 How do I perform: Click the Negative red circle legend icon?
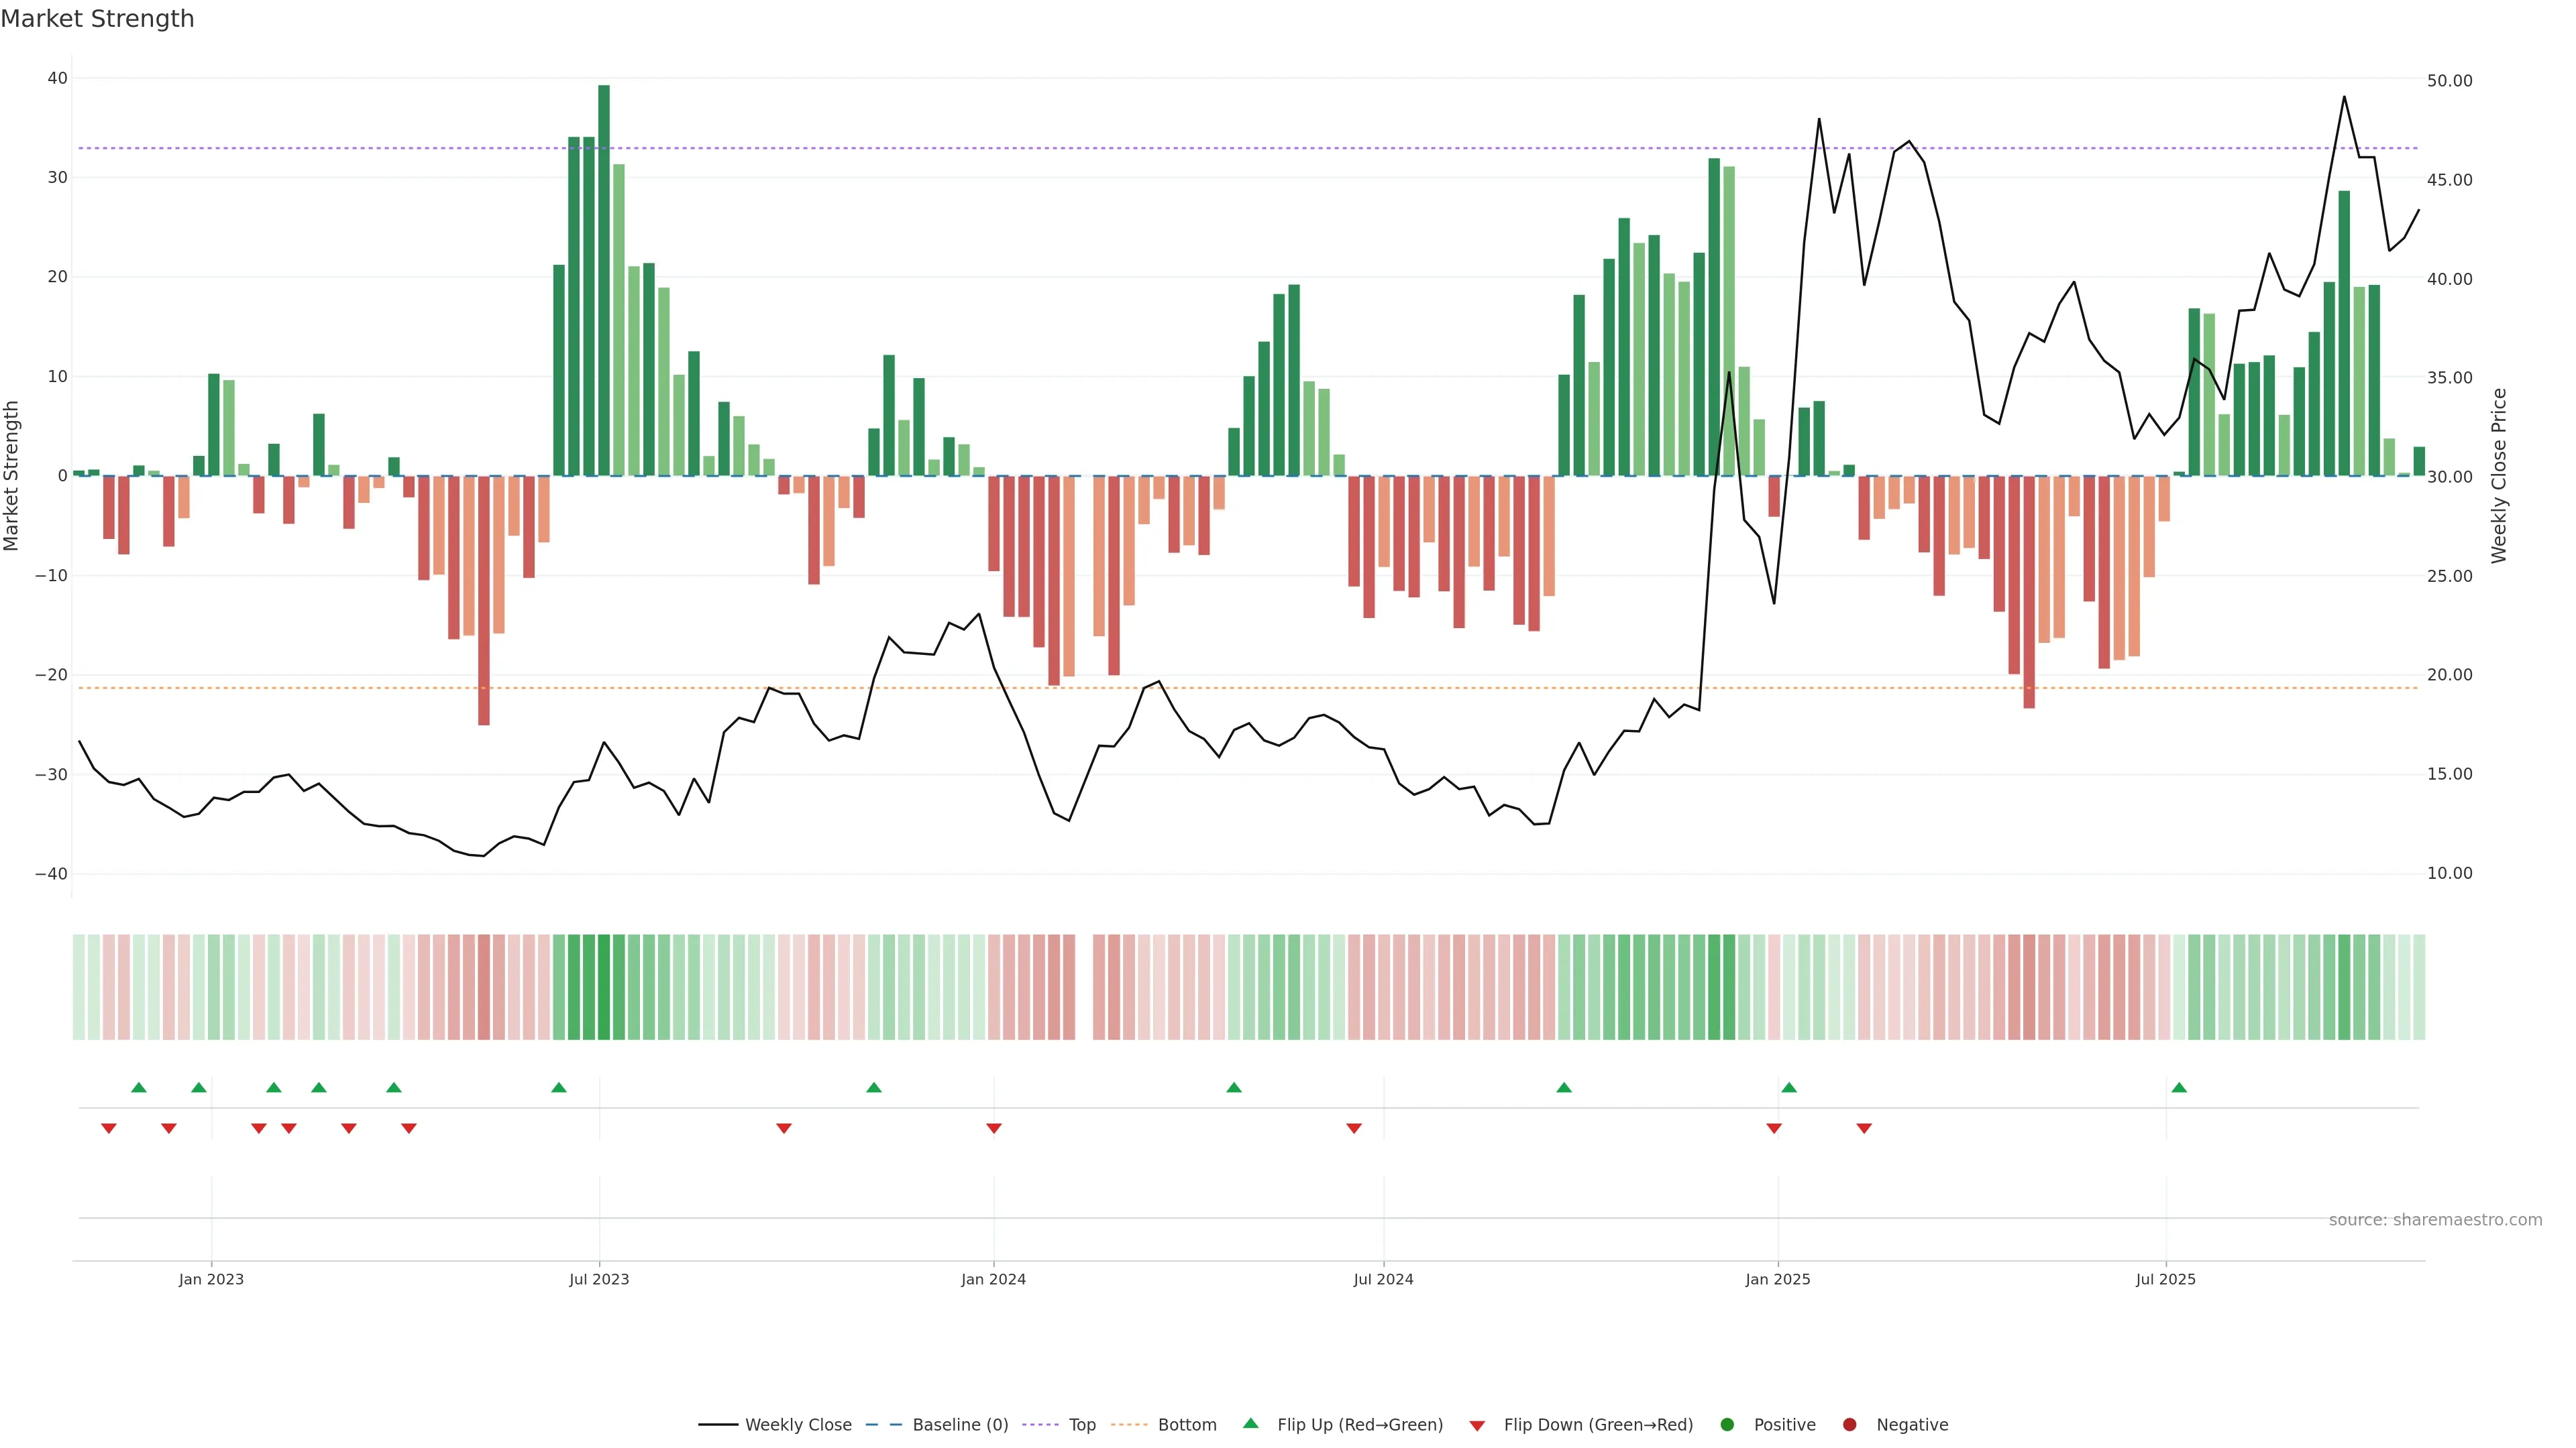click(x=1849, y=1425)
